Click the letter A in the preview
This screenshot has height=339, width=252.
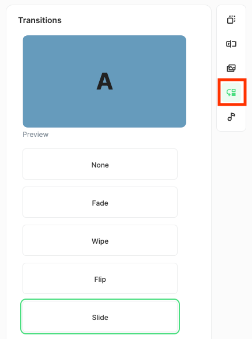click(104, 81)
